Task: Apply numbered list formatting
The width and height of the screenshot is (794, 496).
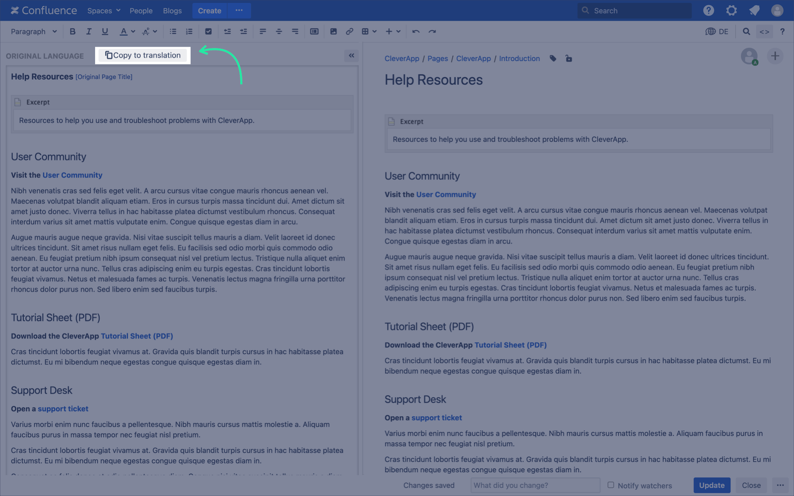Action: pos(189,31)
